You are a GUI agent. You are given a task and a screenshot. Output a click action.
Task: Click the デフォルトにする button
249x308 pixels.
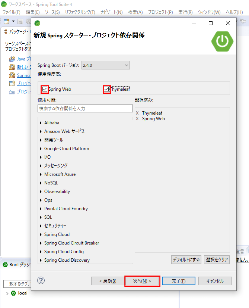pyautogui.click(x=186, y=260)
